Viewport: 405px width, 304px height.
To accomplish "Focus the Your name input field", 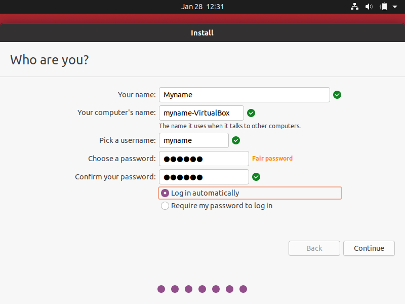I will click(245, 95).
